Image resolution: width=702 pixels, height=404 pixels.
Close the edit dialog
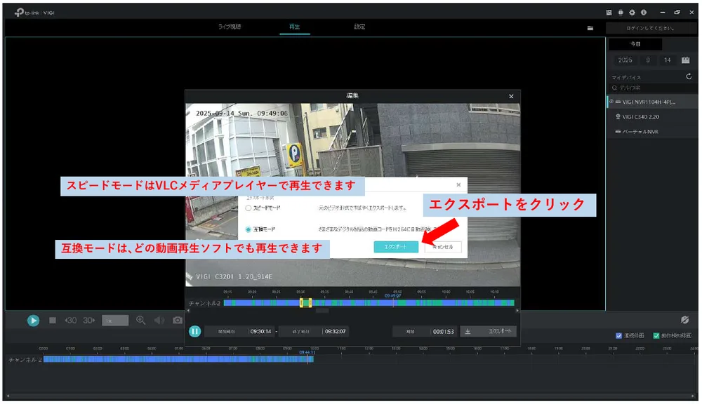[511, 96]
